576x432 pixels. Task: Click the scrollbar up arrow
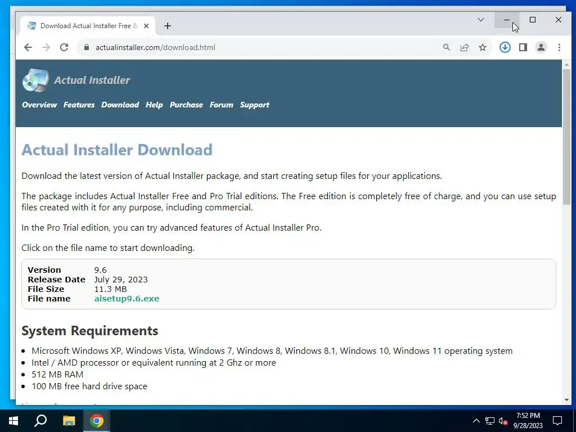[x=566, y=65]
